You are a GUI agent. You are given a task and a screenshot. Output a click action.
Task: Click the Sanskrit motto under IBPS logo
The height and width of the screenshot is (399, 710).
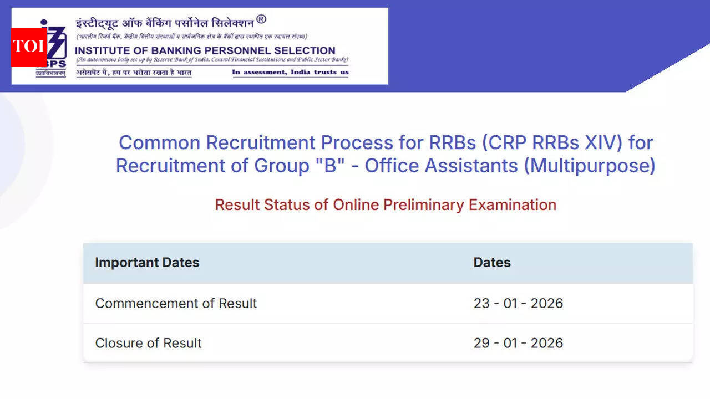point(50,73)
